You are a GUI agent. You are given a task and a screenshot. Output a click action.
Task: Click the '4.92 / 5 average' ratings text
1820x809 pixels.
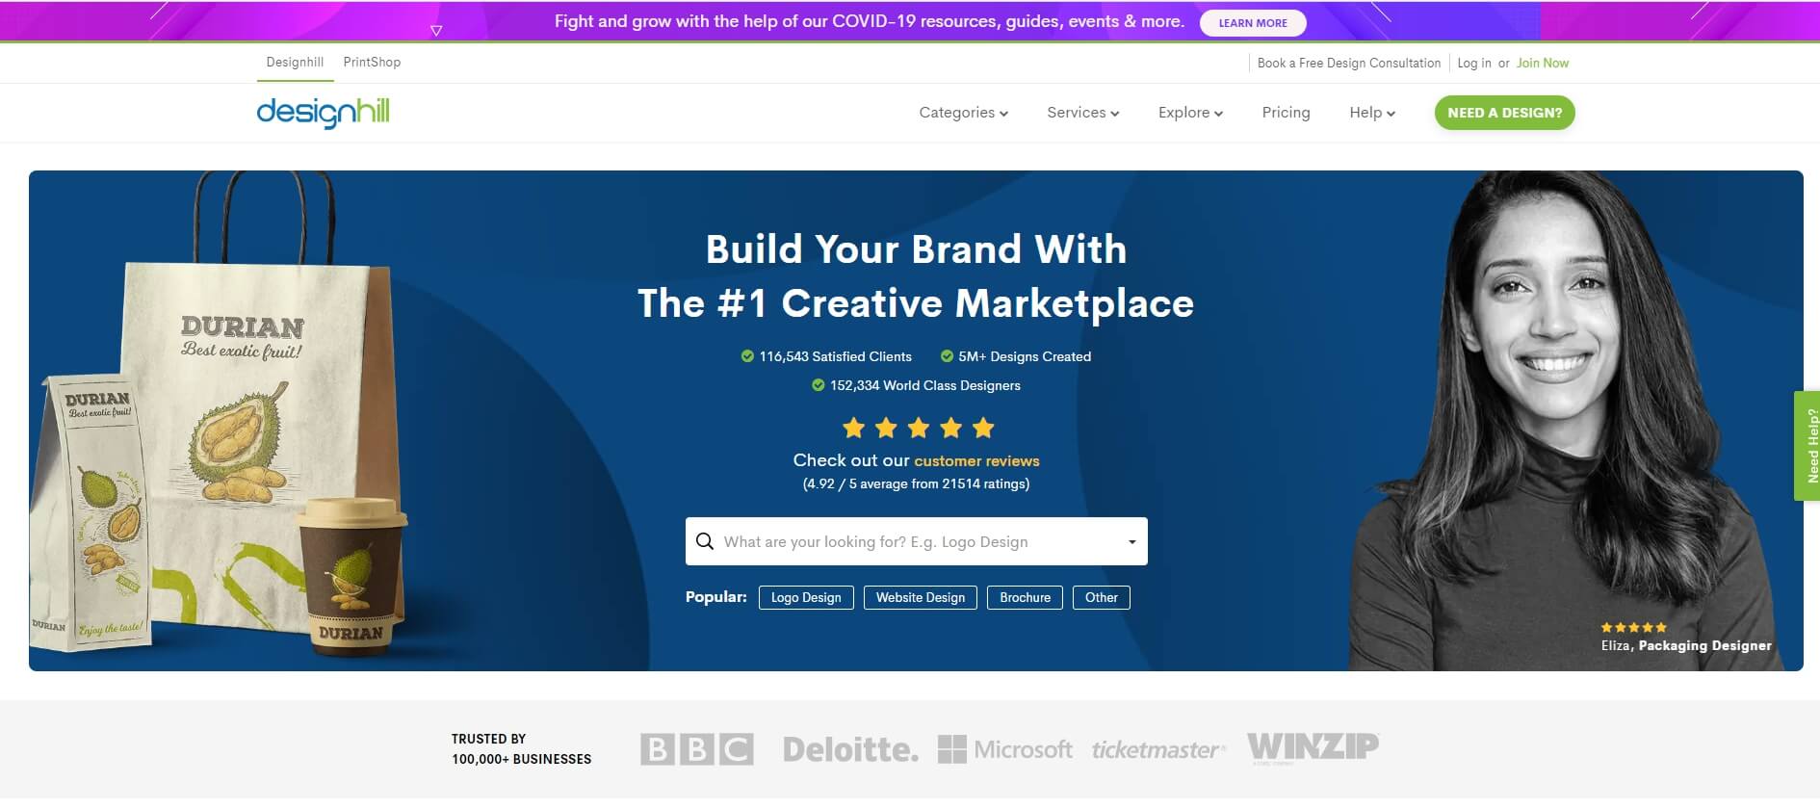[x=916, y=483]
